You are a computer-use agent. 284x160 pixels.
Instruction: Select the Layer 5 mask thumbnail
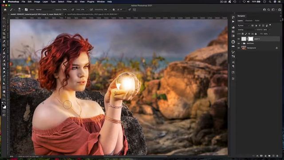tap(250, 39)
